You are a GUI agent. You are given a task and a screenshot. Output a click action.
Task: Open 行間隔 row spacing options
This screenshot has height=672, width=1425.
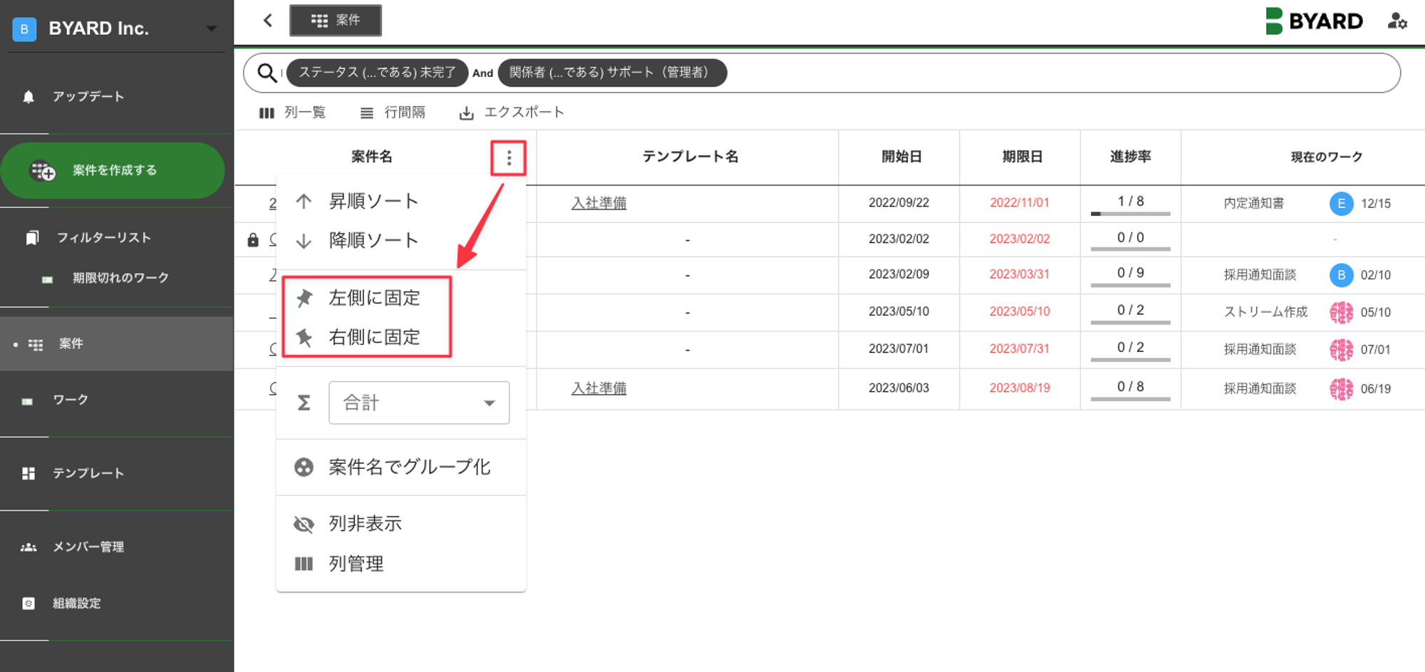point(393,113)
